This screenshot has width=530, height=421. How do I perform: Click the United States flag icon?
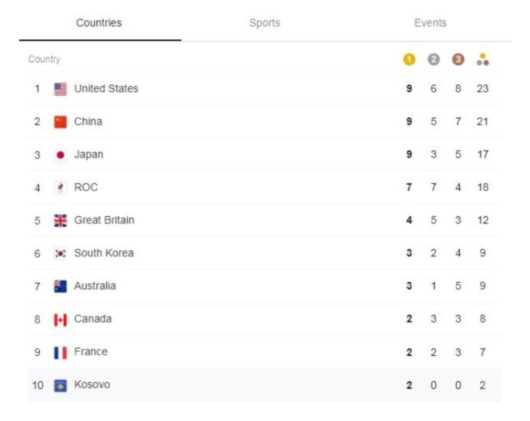point(60,89)
